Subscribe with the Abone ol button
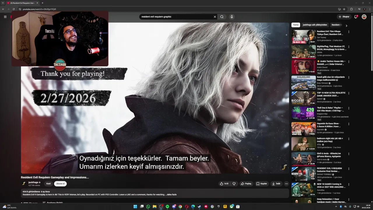Screen dimensions: 373x210 60,184
